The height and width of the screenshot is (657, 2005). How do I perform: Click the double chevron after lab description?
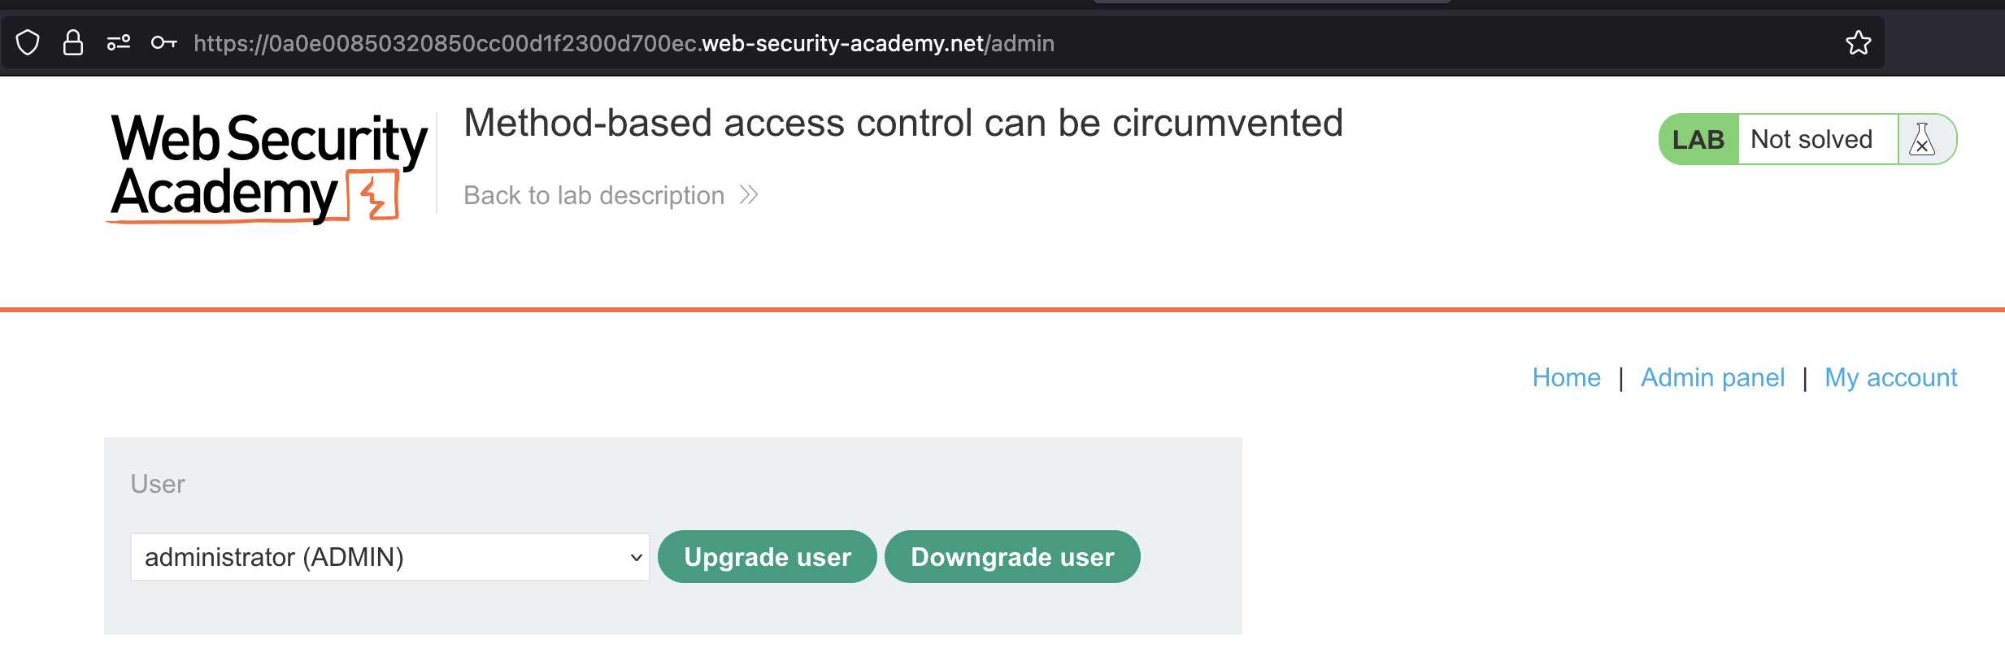(749, 195)
